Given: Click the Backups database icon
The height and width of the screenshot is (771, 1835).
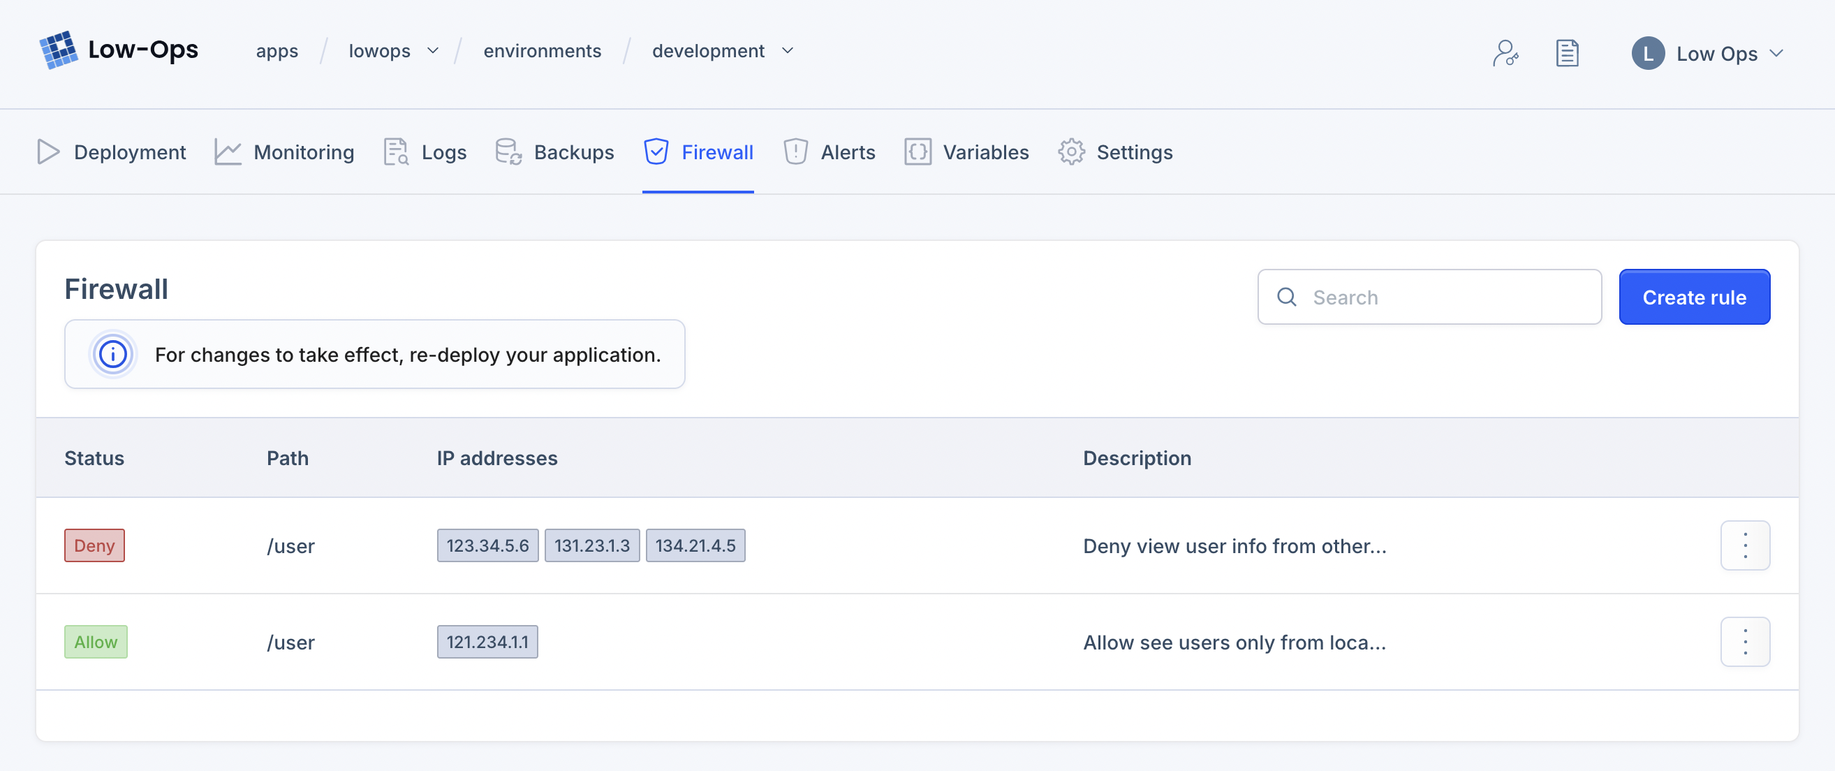Looking at the screenshot, I should 508,152.
